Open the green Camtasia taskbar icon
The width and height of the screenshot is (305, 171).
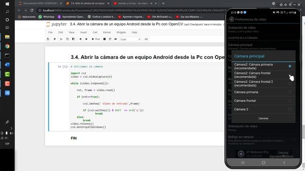[7, 74]
